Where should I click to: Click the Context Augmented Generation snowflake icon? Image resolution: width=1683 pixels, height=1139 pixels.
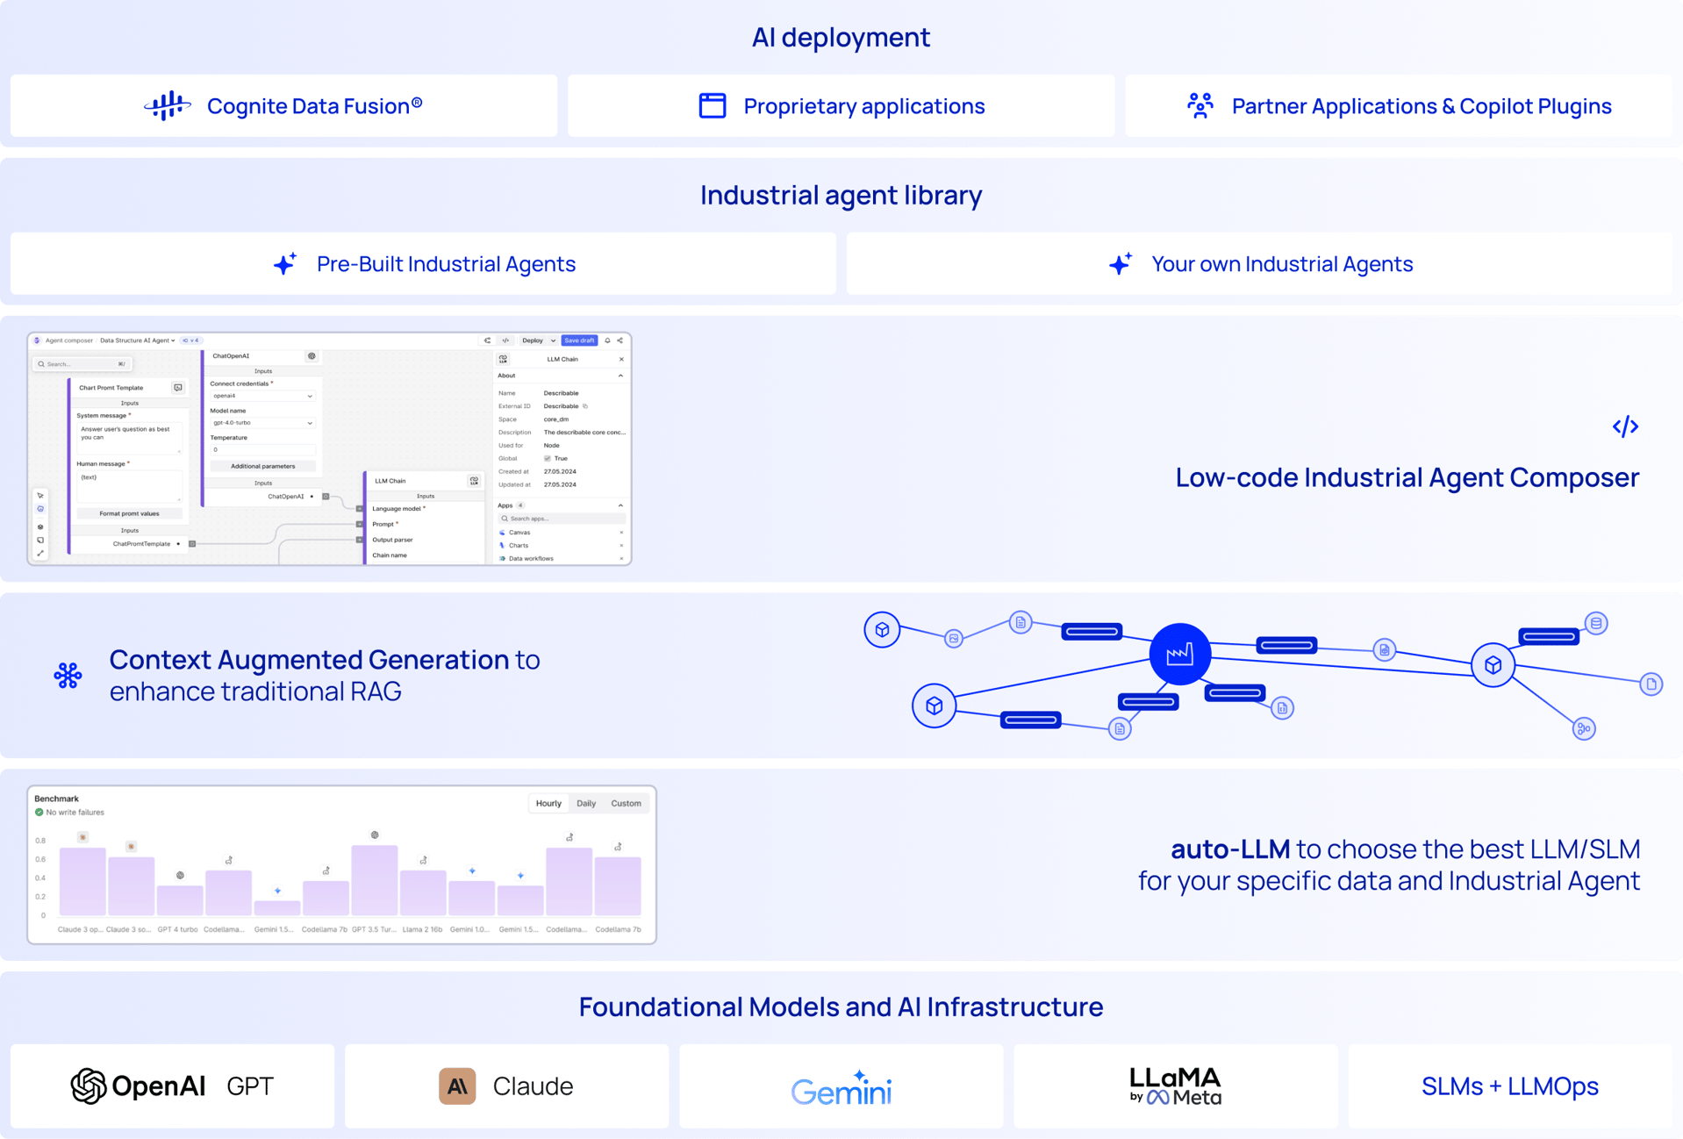coord(68,675)
